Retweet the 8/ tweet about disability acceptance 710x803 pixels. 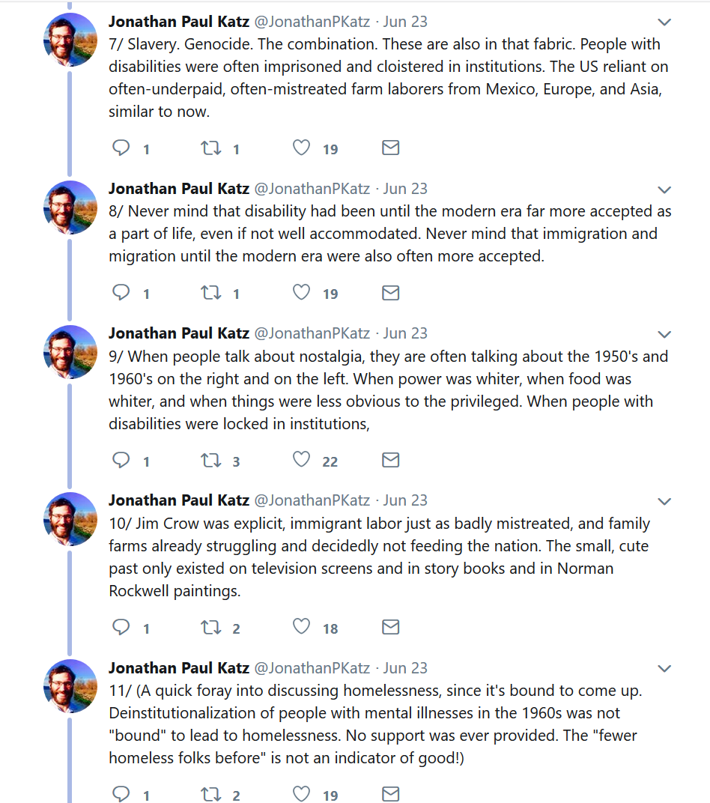tap(211, 293)
